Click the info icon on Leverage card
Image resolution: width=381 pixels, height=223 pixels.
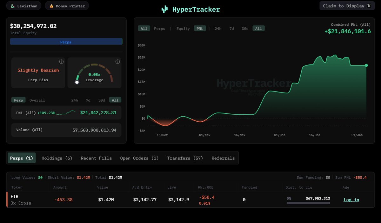pos(117,62)
